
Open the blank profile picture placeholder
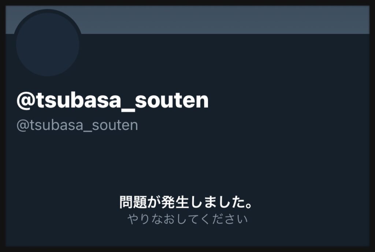point(48,44)
